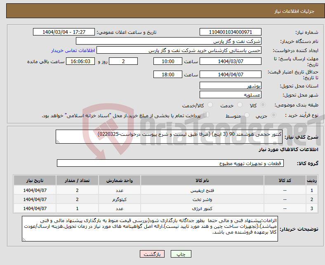Click the page title جزئیات اطلاعات نیاز
325x265 pixels.
tap(294, 11)
